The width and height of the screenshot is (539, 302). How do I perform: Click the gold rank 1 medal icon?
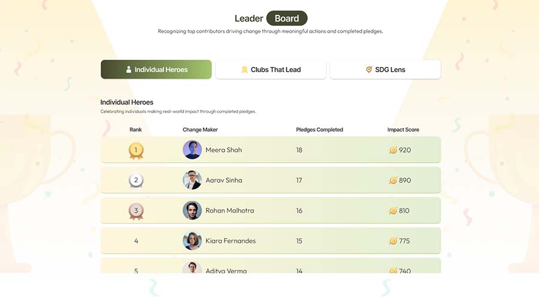point(136,150)
